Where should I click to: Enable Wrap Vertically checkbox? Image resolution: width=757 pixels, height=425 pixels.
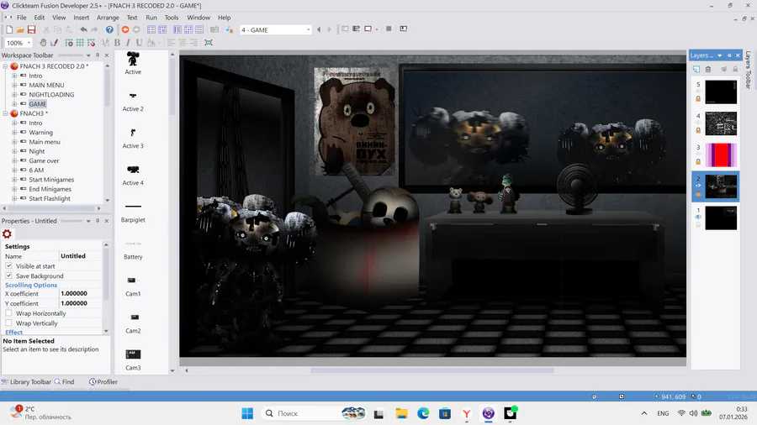point(8,323)
